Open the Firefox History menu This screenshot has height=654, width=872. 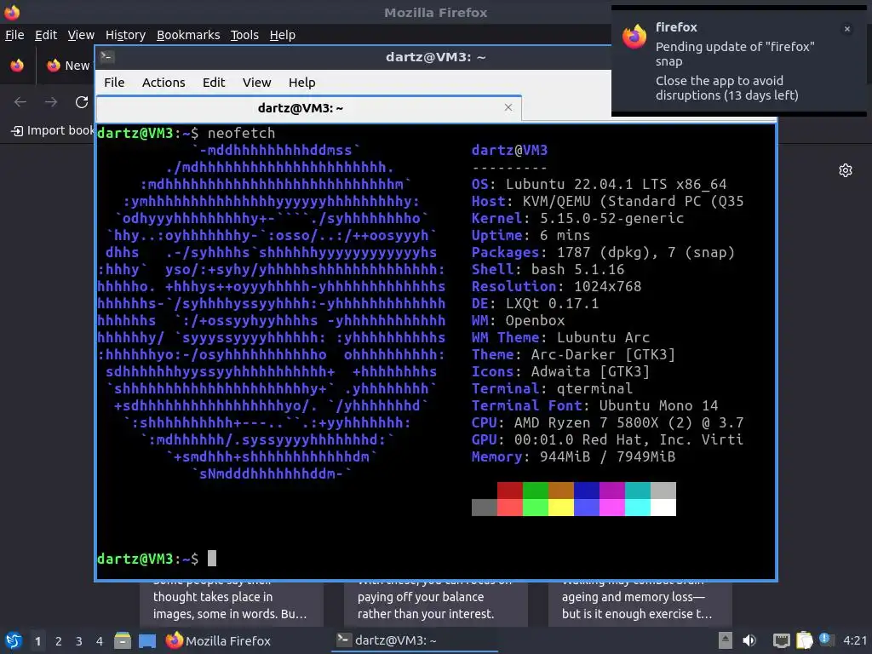pos(125,35)
